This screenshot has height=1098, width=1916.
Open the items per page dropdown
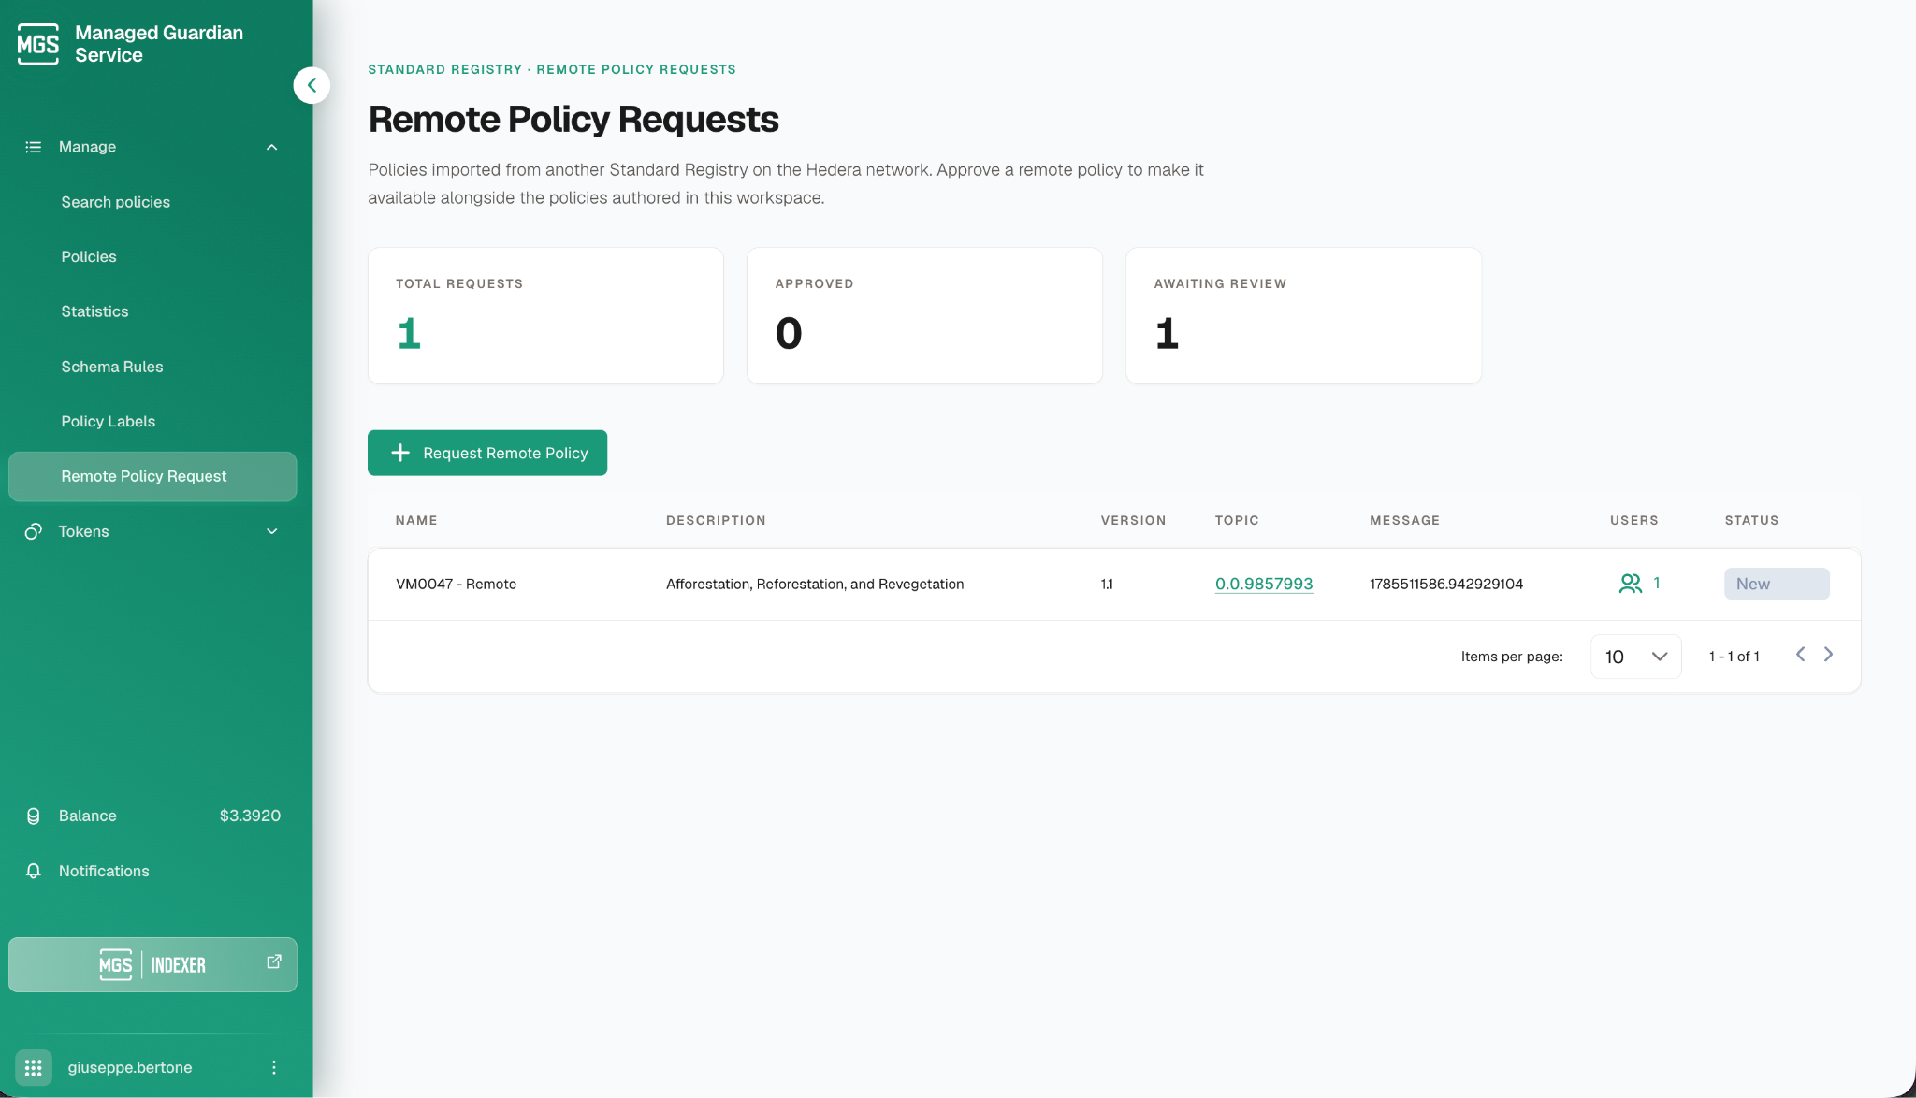[x=1636, y=657]
